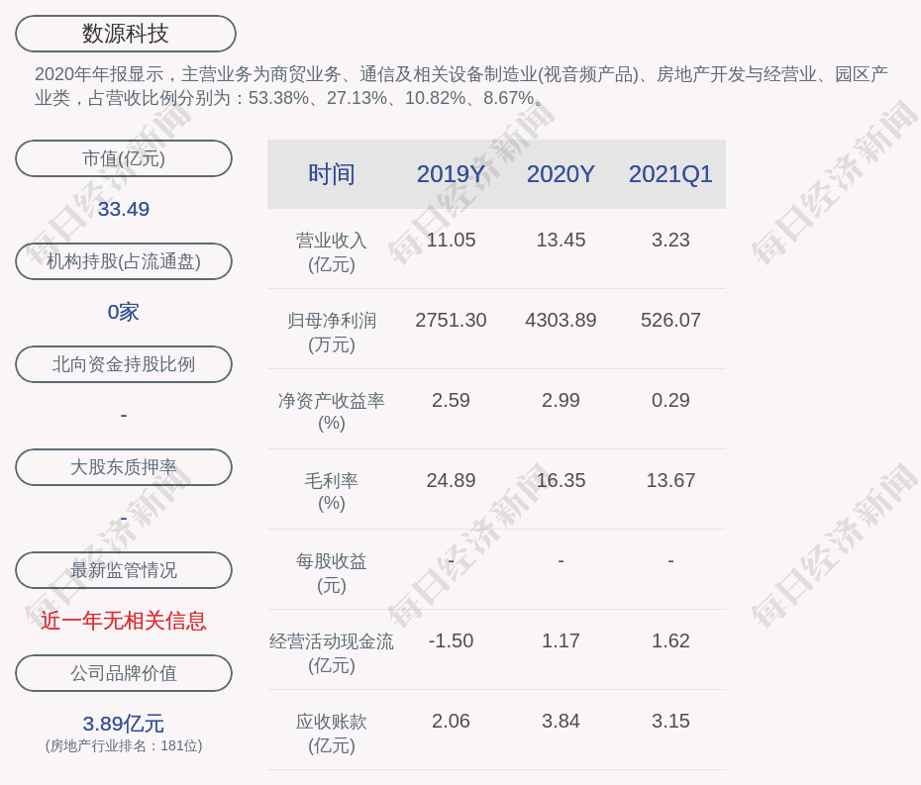Select the 应收账款(亿元) row label

coord(331,734)
